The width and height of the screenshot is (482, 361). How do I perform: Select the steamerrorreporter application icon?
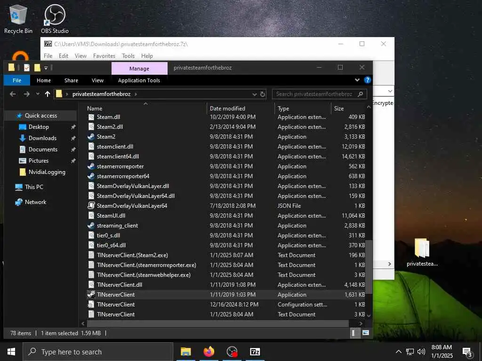coord(91,166)
